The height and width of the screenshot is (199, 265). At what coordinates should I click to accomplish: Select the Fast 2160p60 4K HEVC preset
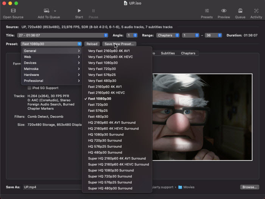coord(117,93)
